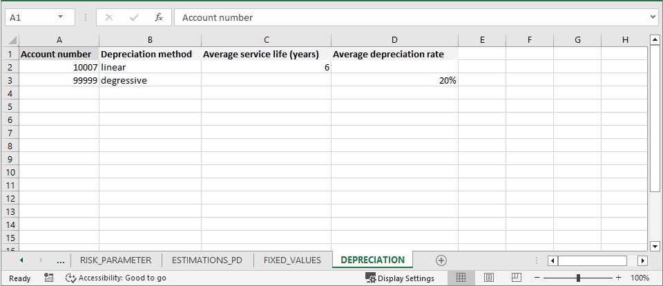Open the FIXED_VALUES sheet tab
This screenshot has height=286, width=663.
(292, 260)
